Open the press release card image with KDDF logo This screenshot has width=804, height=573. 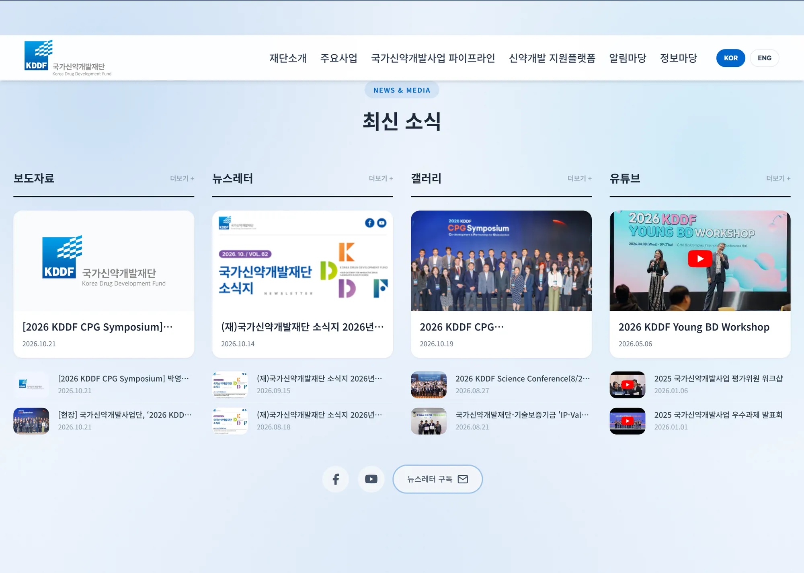coord(104,261)
